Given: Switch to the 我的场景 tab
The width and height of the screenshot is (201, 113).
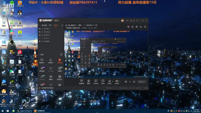Looking at the screenshot, I should [x=44, y=25].
